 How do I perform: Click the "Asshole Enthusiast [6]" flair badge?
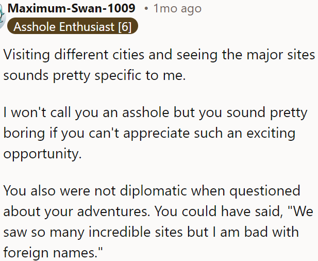72,27
